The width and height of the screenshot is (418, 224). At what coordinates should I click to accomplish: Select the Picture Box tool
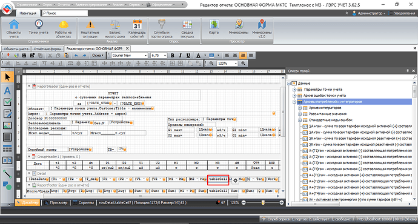(x=7, y=125)
